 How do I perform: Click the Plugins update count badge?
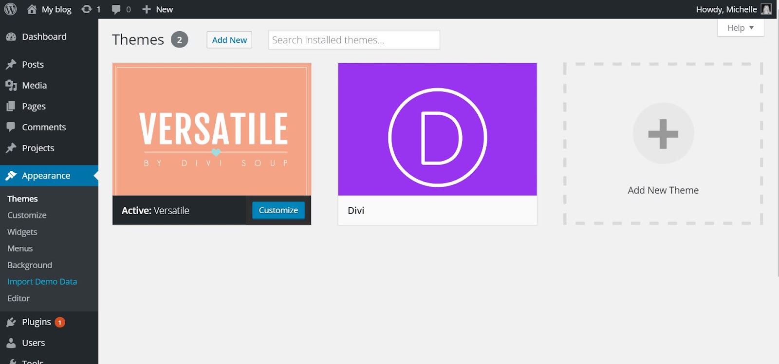pos(60,322)
